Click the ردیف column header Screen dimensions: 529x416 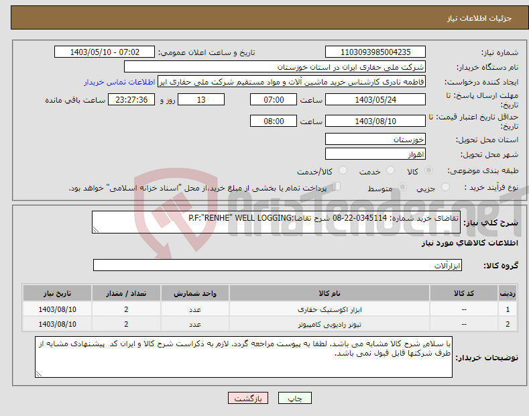click(x=508, y=293)
